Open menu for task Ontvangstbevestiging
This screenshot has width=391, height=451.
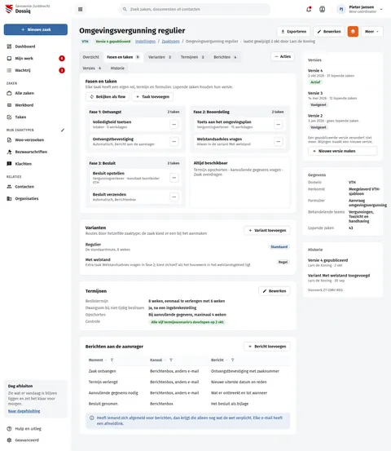click(x=174, y=142)
